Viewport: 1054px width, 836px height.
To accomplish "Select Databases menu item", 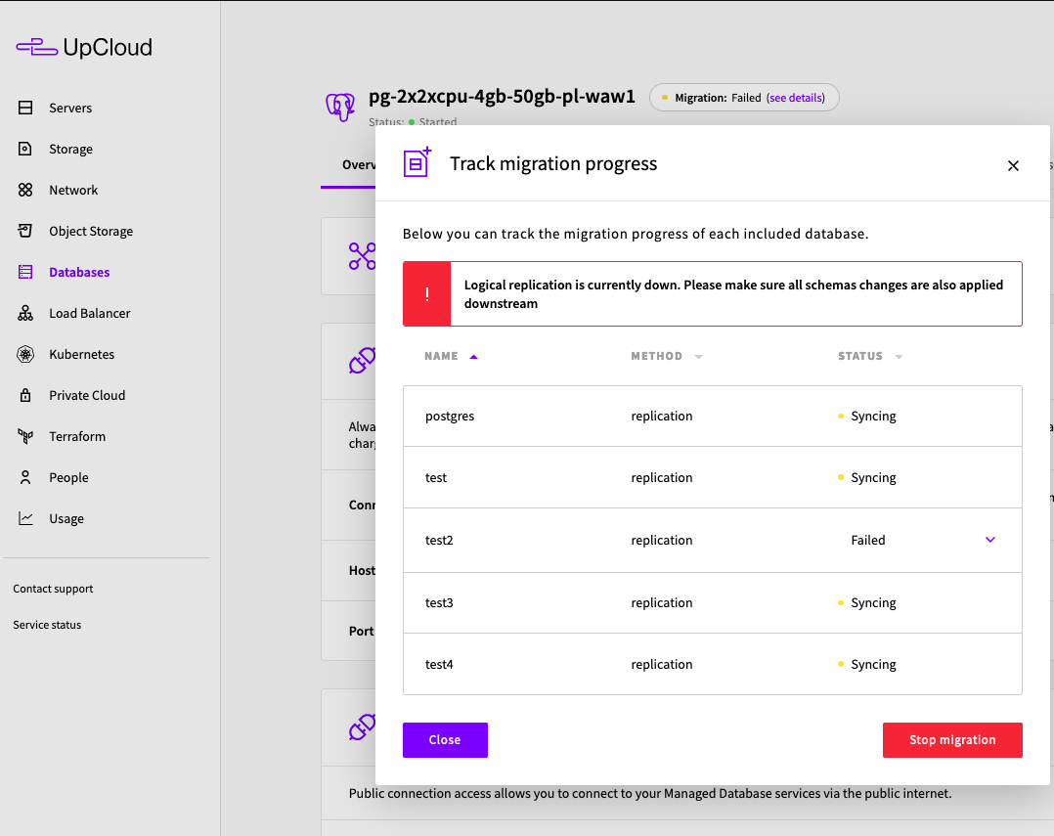I will [79, 272].
